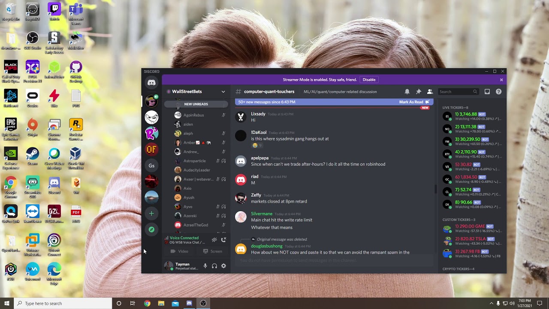
Task: Open Ubisoft Connect desktop shortcut
Action: coord(54,245)
